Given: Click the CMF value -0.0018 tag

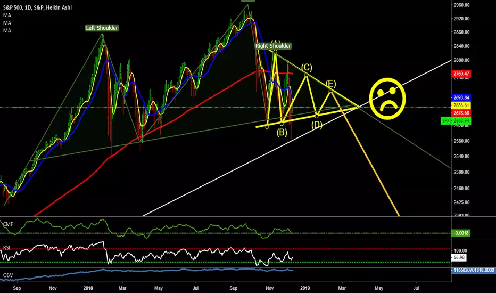Looking at the screenshot, I should tap(460, 233).
